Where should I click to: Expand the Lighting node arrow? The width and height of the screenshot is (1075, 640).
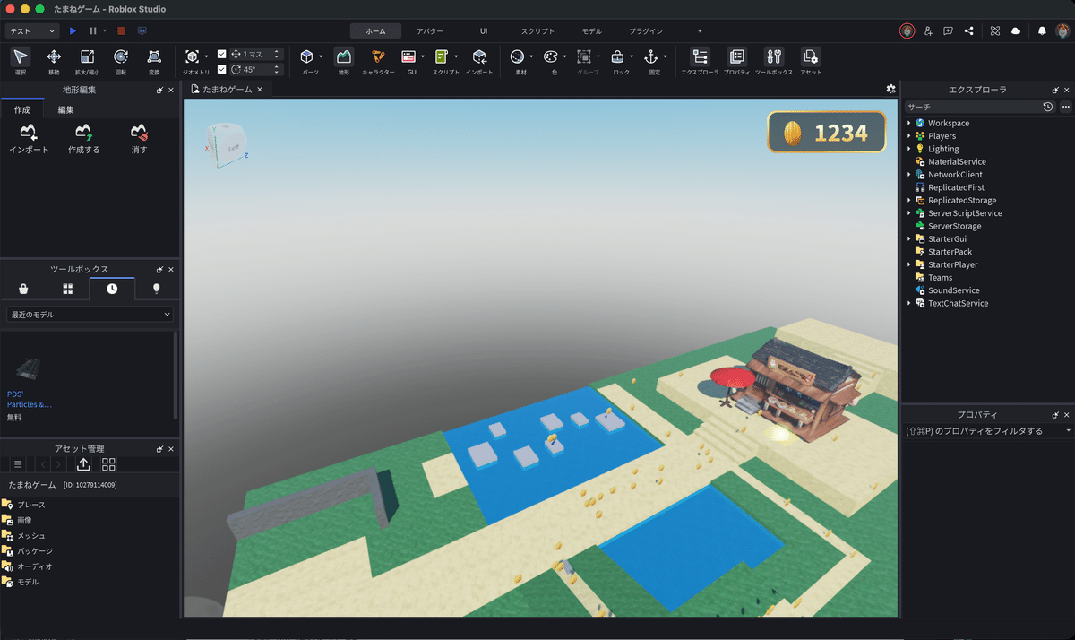click(908, 149)
